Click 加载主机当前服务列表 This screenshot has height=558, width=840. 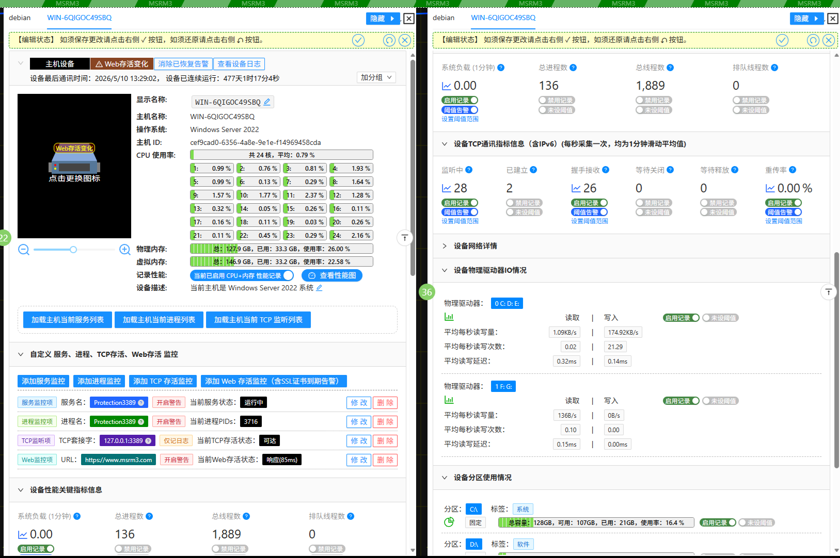[x=68, y=320]
